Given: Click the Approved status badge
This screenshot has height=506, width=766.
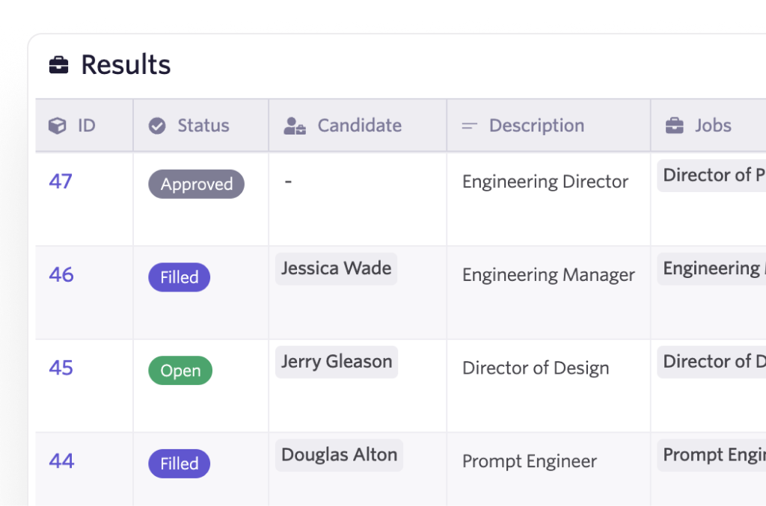Looking at the screenshot, I should pos(196,184).
